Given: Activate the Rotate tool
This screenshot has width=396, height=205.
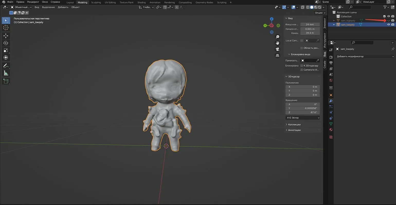Looking at the screenshot, I should pyautogui.click(x=6, y=43).
